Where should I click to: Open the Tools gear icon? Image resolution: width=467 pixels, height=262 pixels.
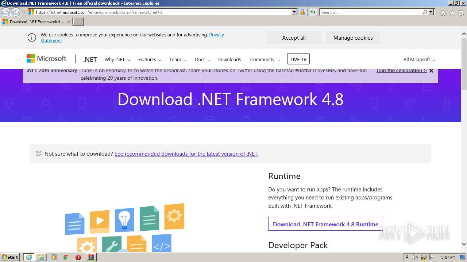point(461,13)
